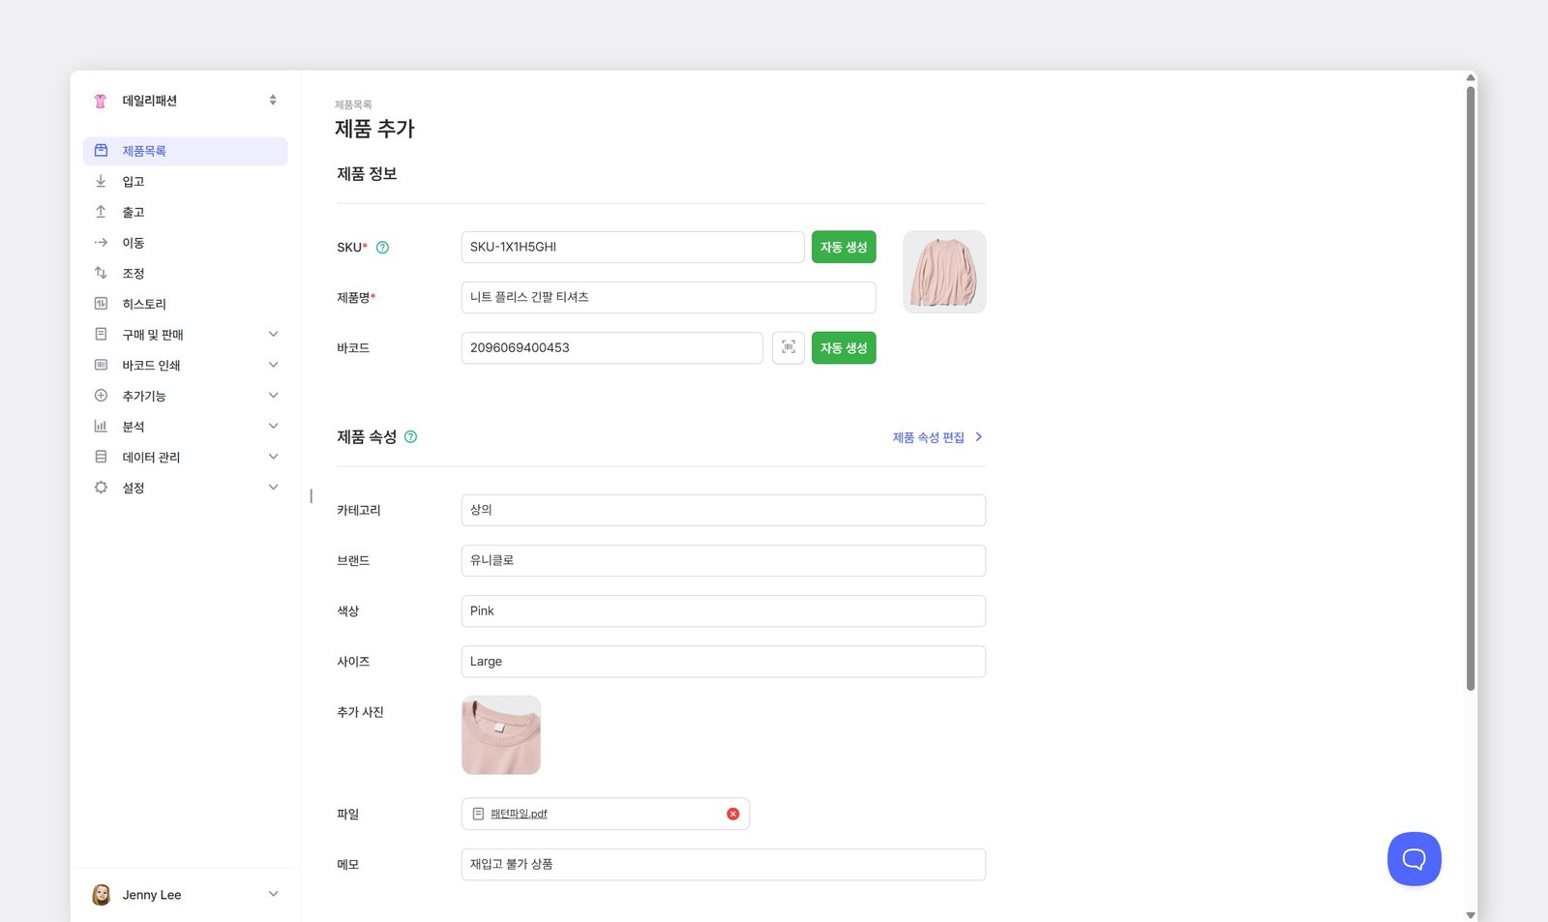Screen dimensions: 1548x922
Task: Open the 카테고리 field showing 상의
Action: coord(724,510)
